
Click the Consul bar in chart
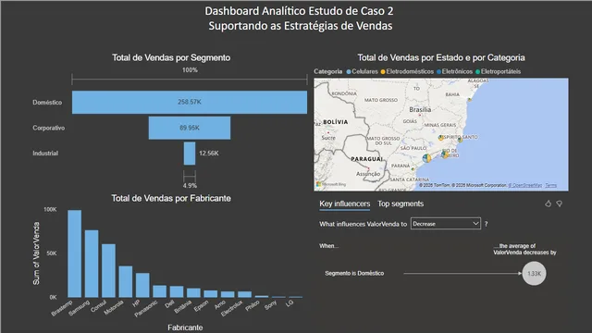point(108,271)
